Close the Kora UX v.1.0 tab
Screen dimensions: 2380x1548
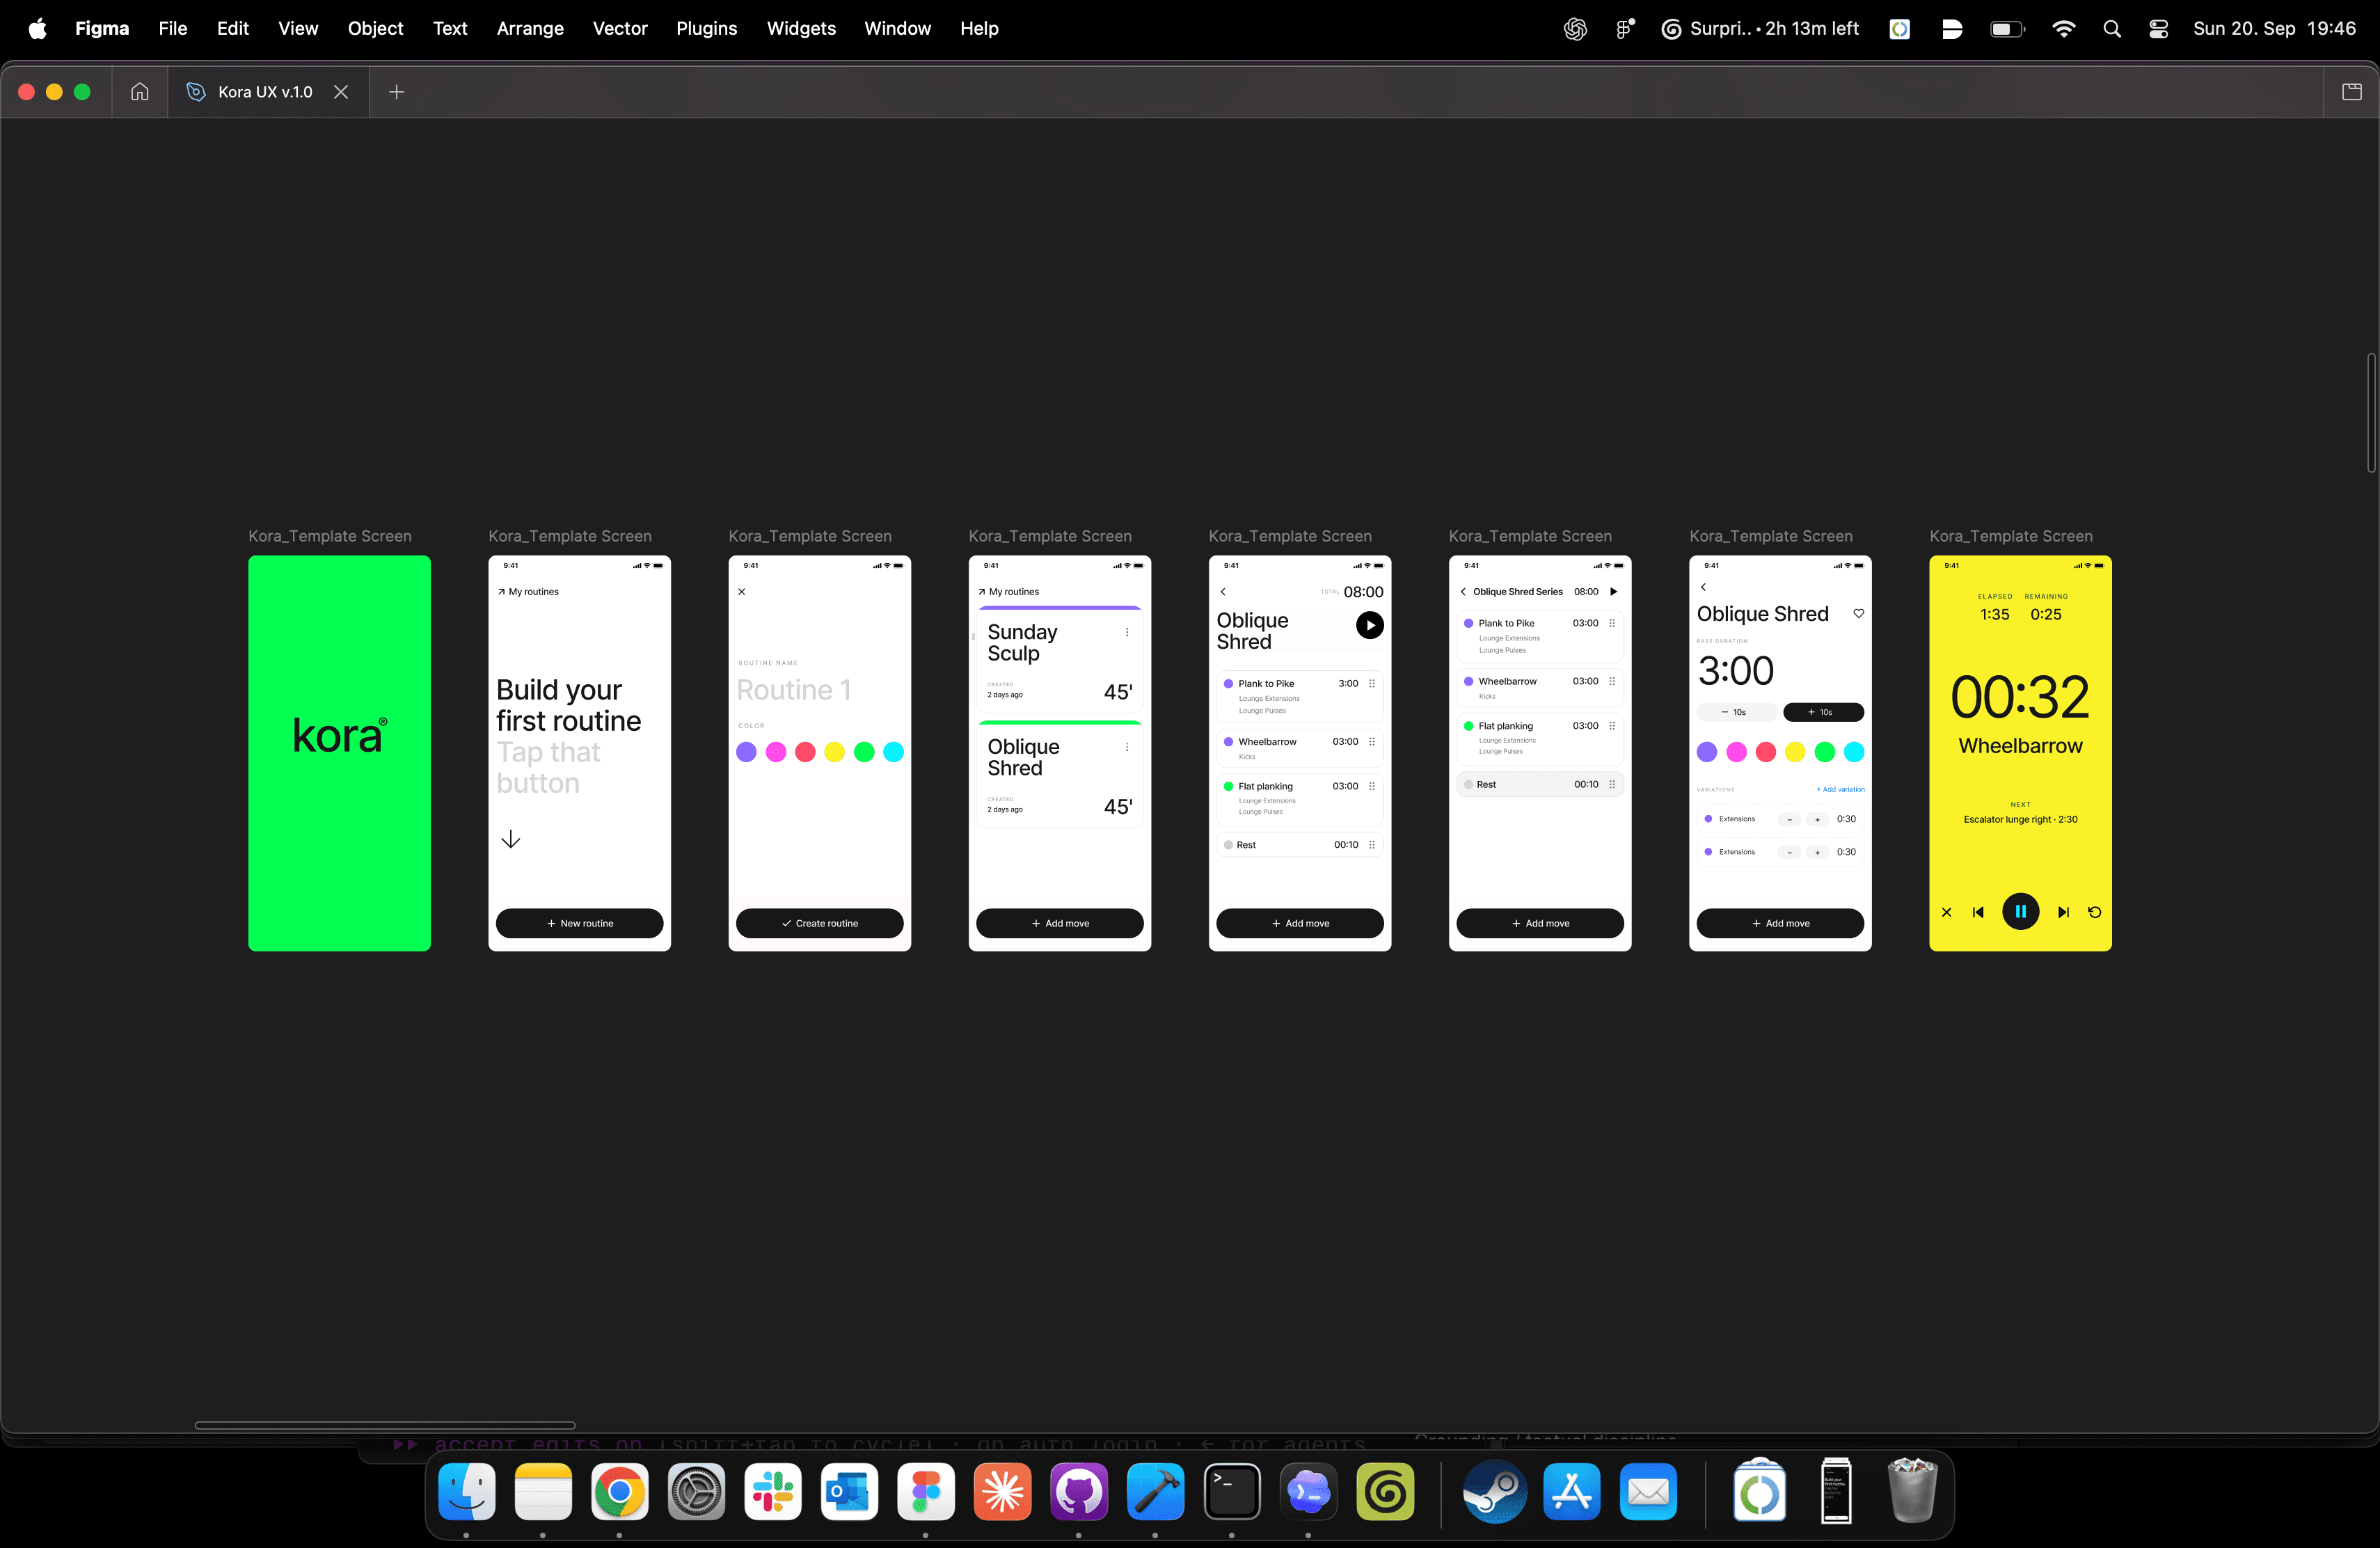point(341,92)
